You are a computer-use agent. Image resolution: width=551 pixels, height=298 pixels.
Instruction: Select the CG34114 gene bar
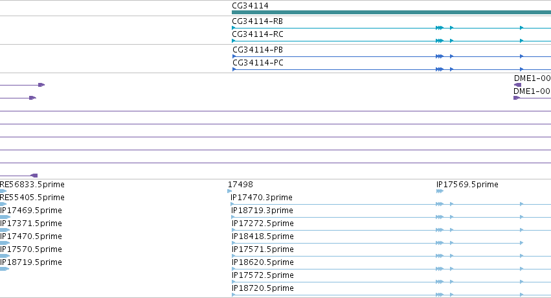pyautogui.click(x=391, y=12)
